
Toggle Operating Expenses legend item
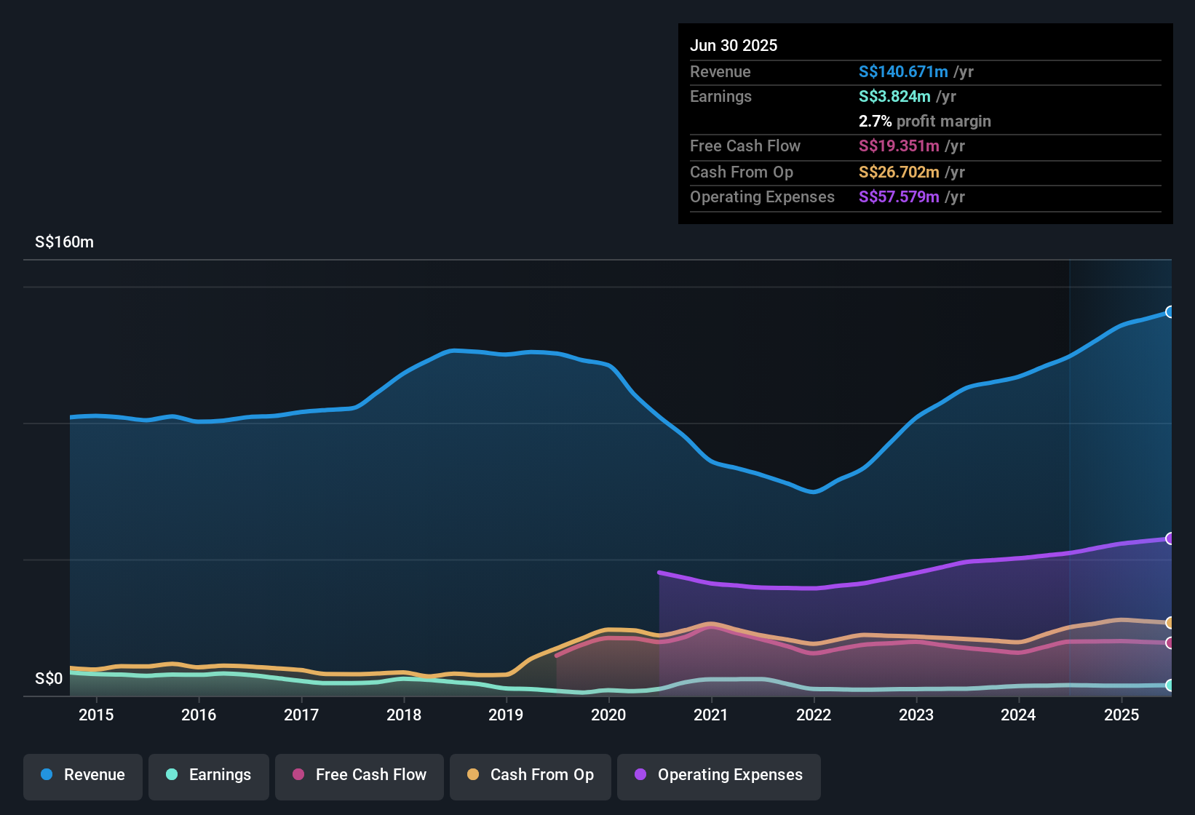coord(719,775)
